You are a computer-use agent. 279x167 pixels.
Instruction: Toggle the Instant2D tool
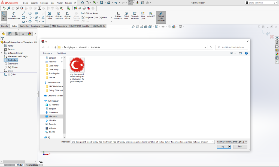(x=151, y=15)
